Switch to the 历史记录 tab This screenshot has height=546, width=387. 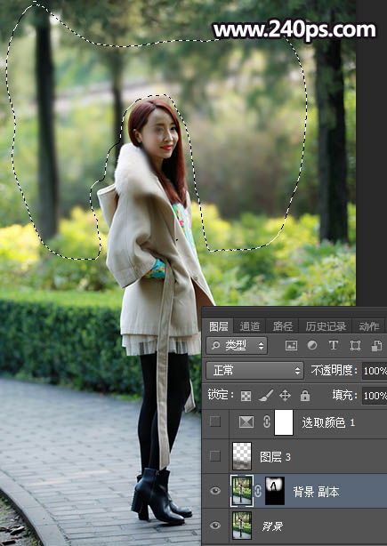click(326, 326)
